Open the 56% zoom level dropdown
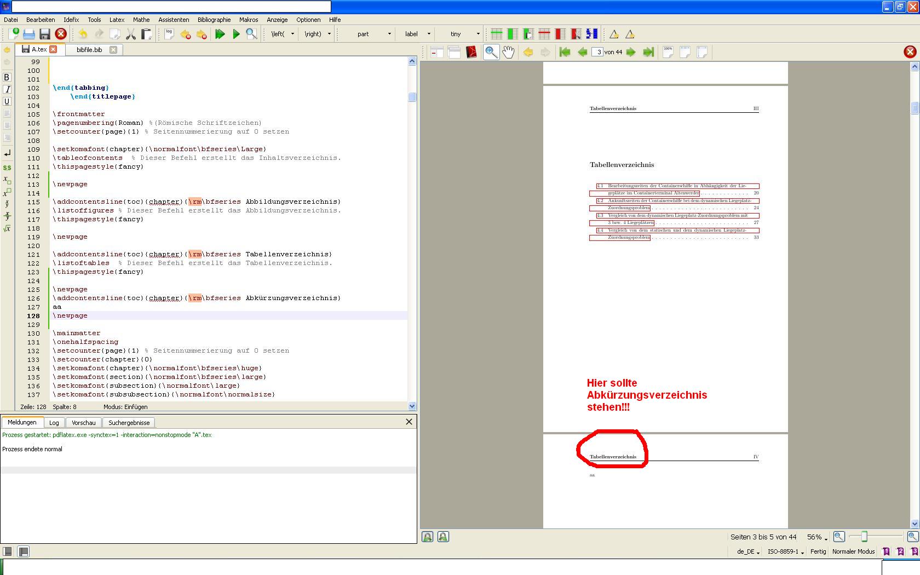 817,537
